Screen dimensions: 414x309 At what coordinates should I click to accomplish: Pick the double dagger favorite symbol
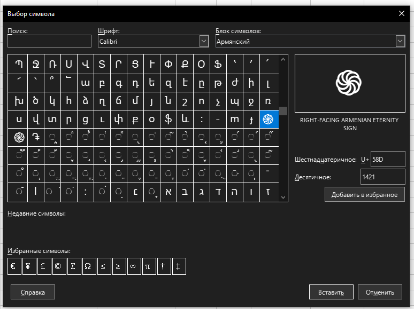click(178, 267)
